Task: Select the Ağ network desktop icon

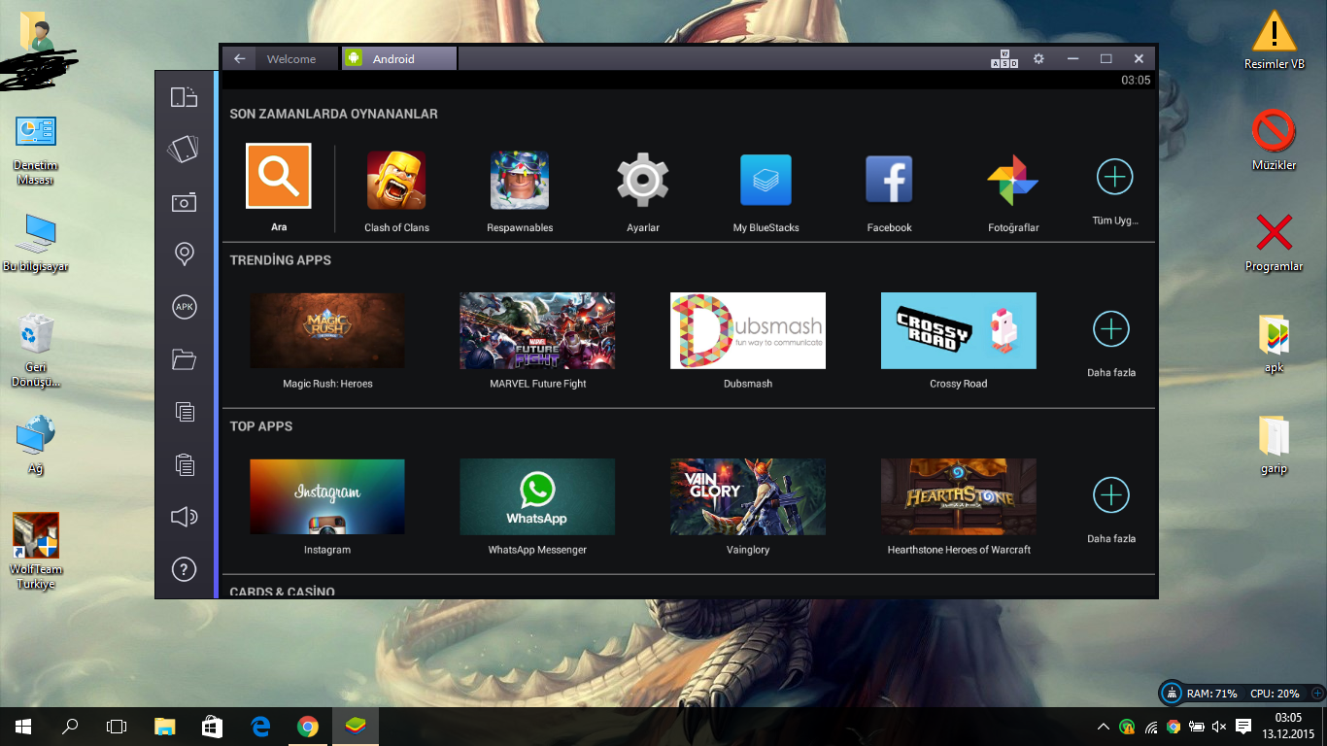Action: tap(36, 445)
